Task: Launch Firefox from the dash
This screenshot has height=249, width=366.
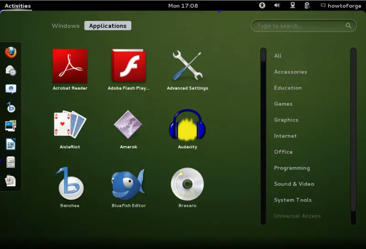Action: point(11,52)
